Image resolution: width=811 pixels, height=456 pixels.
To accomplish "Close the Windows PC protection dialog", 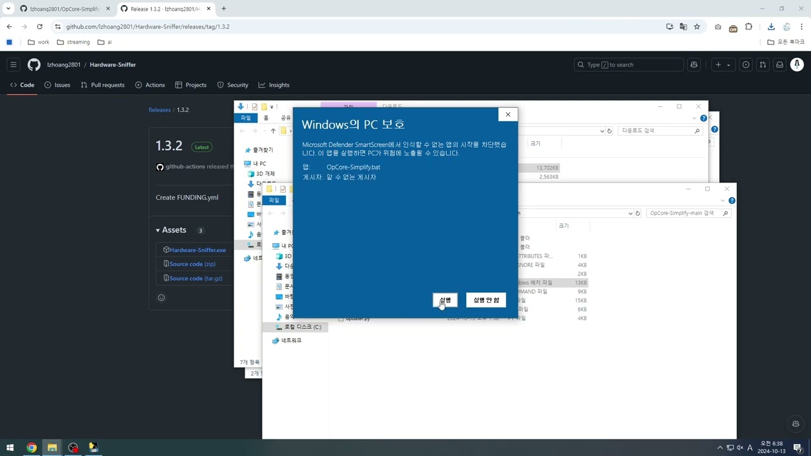I will (508, 115).
